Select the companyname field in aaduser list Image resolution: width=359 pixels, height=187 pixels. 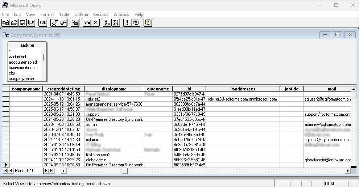21,78
